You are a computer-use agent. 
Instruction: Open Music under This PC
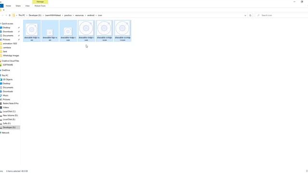point(5,96)
